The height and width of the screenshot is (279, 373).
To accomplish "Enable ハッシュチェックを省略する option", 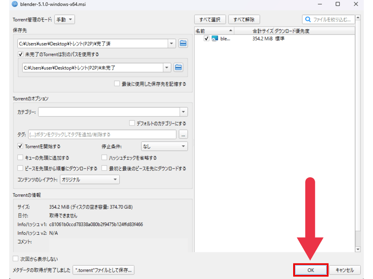I will 104,158.
